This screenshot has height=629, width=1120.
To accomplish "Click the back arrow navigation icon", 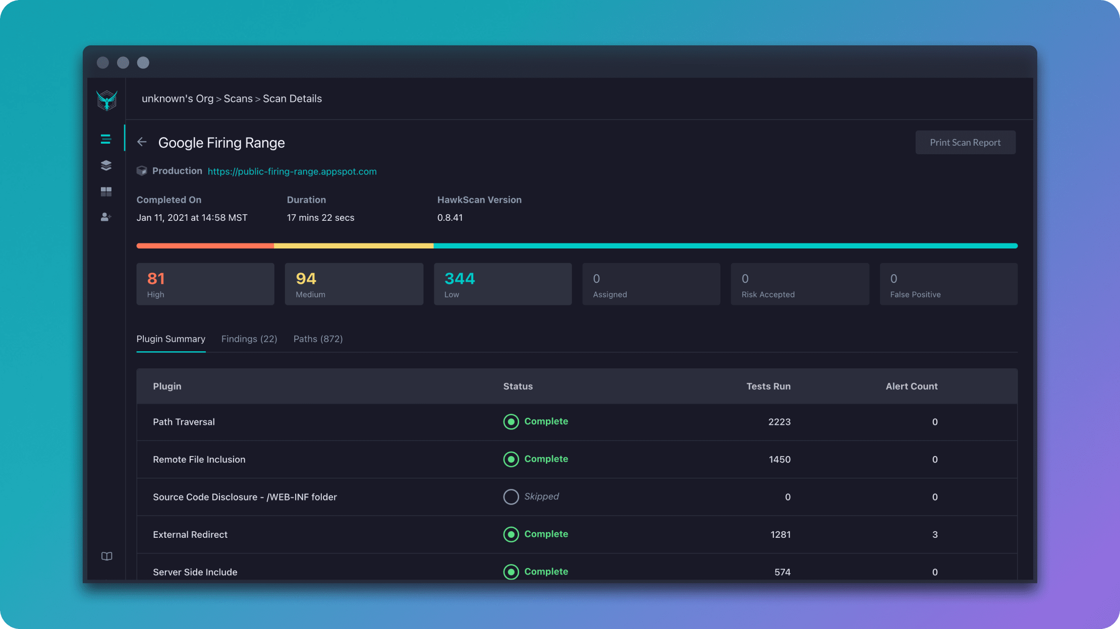I will 142,142.
